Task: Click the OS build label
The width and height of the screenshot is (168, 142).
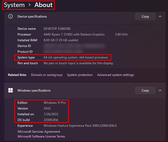Action: click(24, 120)
